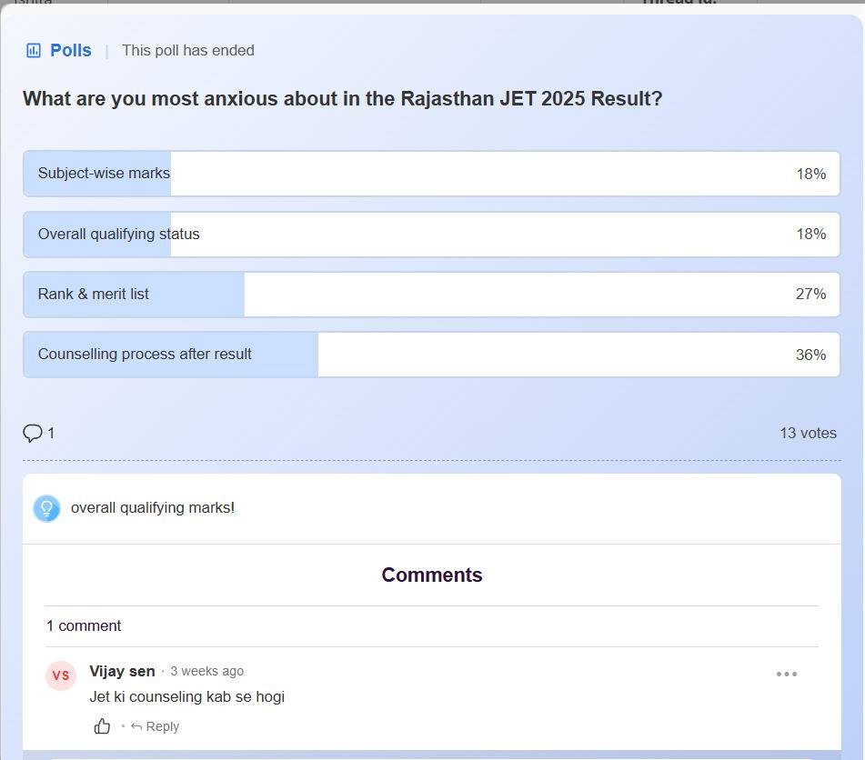The image size is (865, 760).
Task: Click the 1 comment count label
Action: (x=84, y=625)
